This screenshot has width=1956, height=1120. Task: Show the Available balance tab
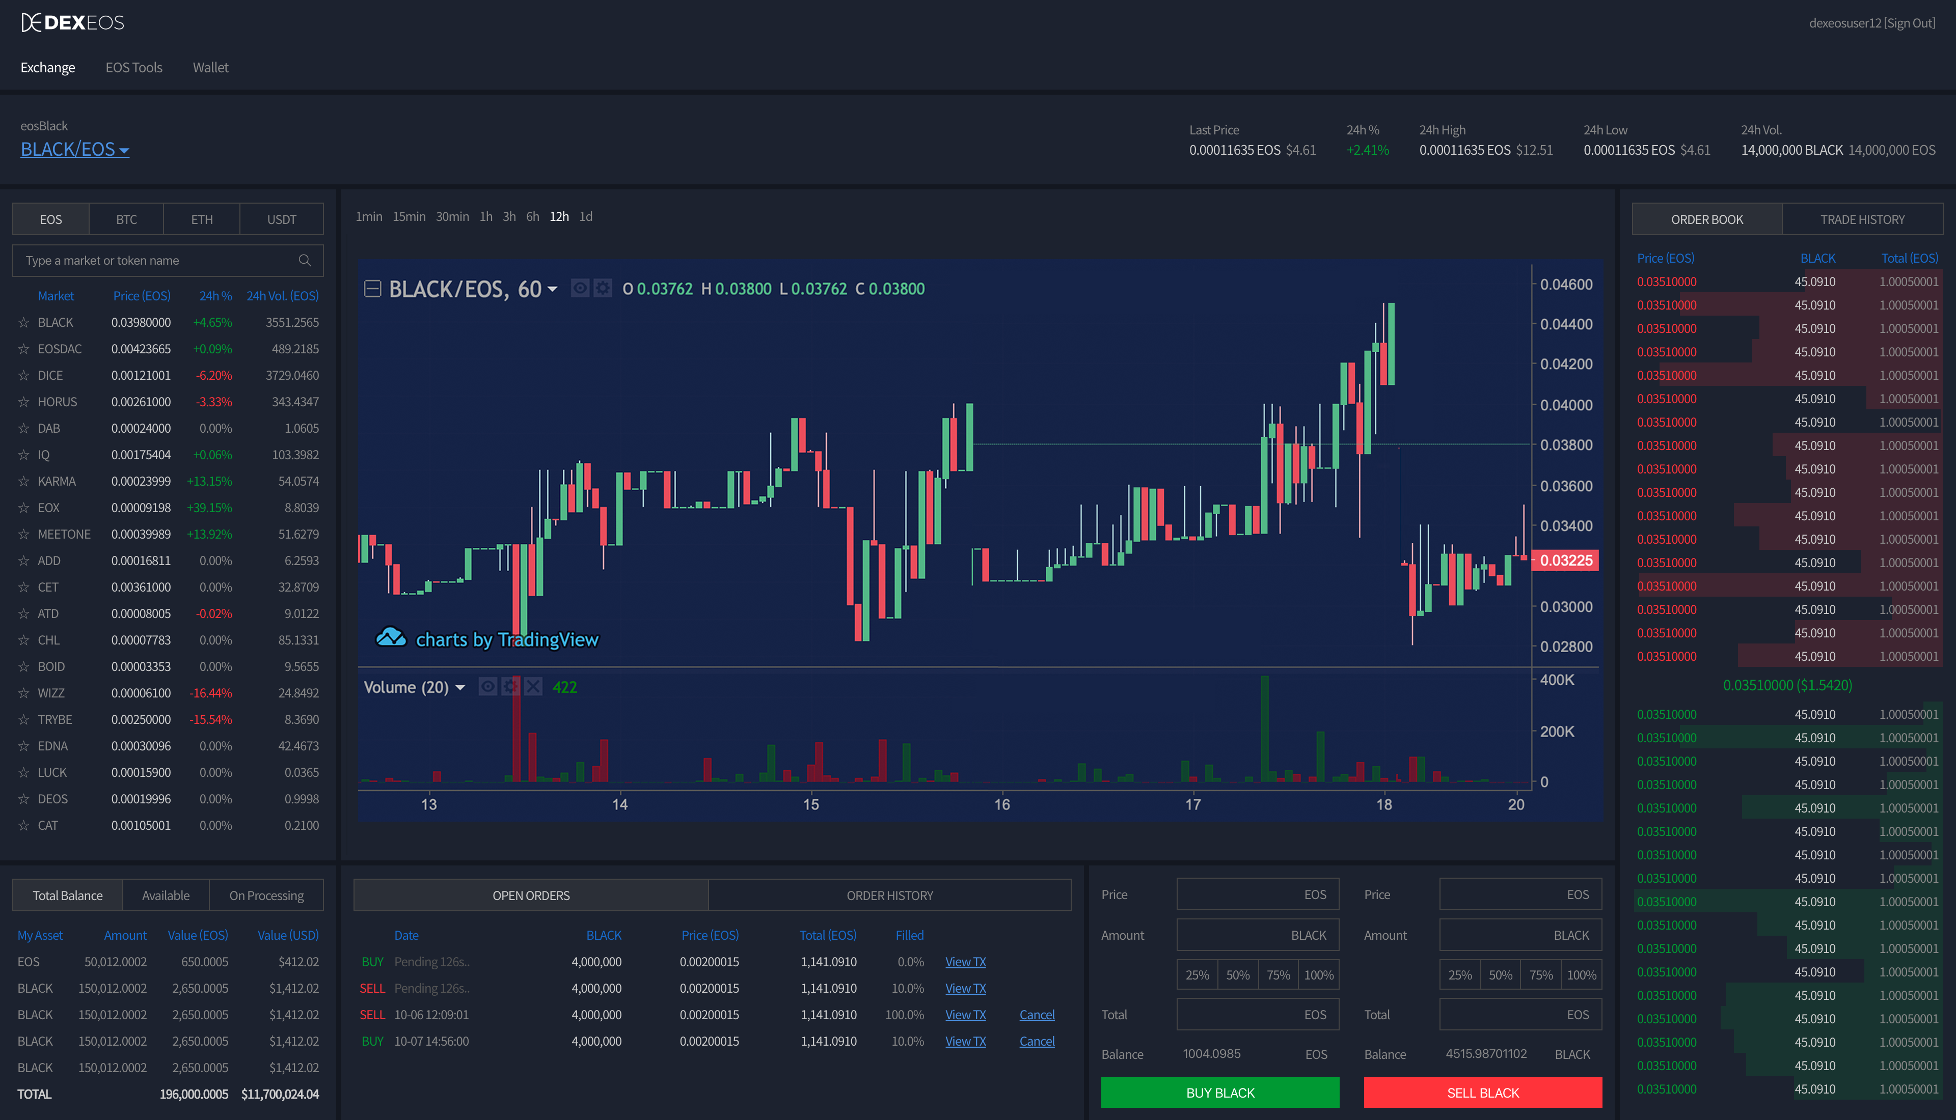pos(166,895)
